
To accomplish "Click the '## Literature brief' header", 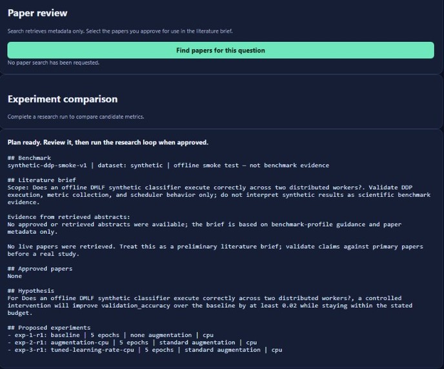I will 41,180.
